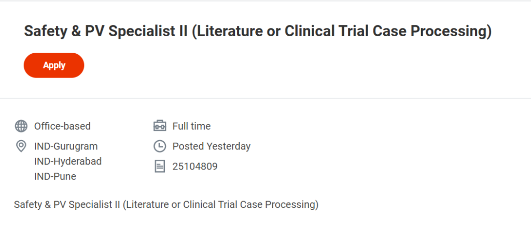This screenshot has width=531, height=228.
Task: Click the IND-Pune location
Action: tap(55, 176)
